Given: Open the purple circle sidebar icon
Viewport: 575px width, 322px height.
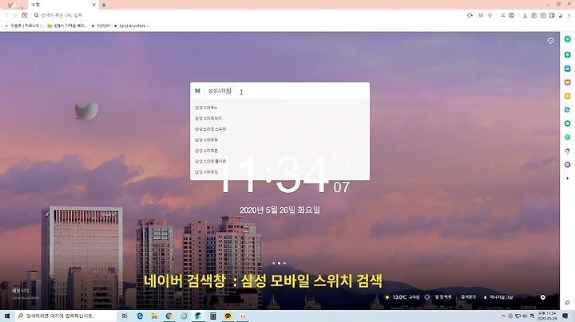Looking at the screenshot, I should point(567,165).
